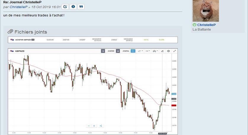The width and height of the screenshot is (248, 135).
Task: Toggle the blue crosshair tool on the chart
Action: click(x=133, y=51)
